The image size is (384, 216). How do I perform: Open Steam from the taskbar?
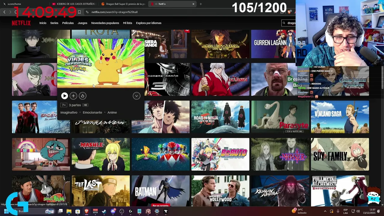click(x=104, y=211)
